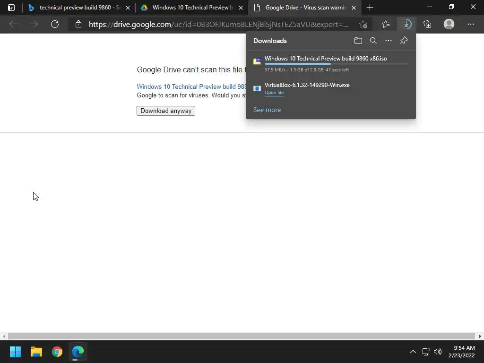Open the volume tray icon
This screenshot has width=484, height=363.
coord(437,352)
